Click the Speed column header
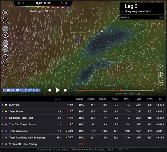The height and width of the screenshot is (152, 167). pyautogui.click(x=103, y=99)
